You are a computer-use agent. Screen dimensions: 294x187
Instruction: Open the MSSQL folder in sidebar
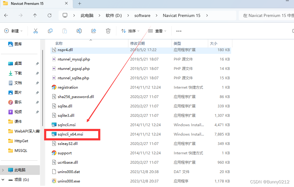pyautogui.click(x=18, y=151)
